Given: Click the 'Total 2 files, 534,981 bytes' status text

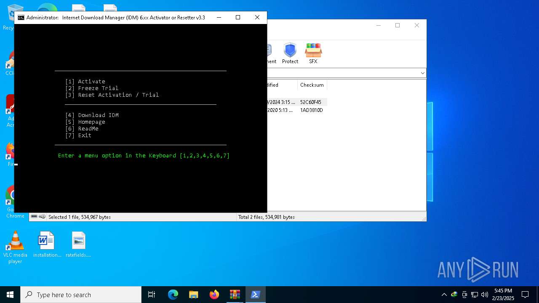Looking at the screenshot, I should pos(267,217).
